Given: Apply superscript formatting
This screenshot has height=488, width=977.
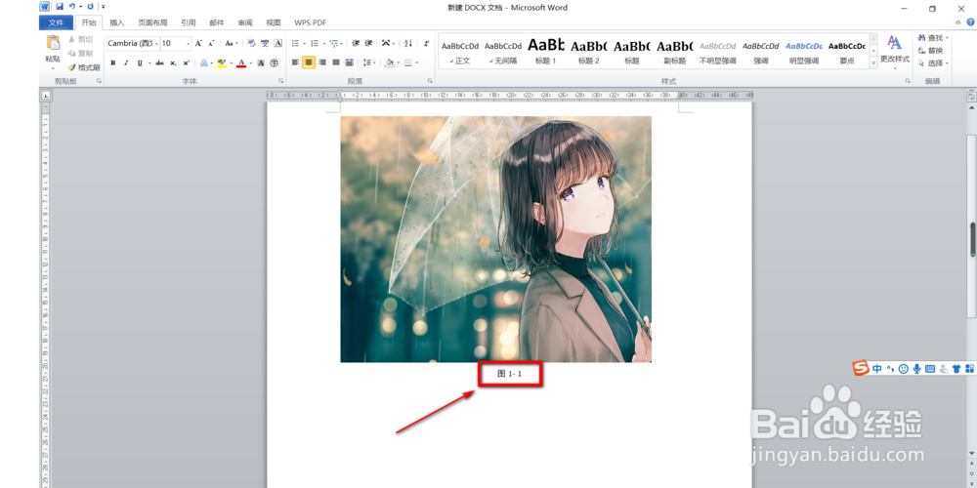Looking at the screenshot, I should pos(186,62).
